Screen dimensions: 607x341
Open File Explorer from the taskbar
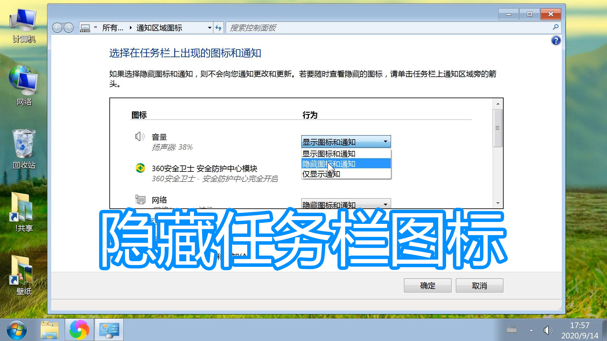pyautogui.click(x=50, y=329)
